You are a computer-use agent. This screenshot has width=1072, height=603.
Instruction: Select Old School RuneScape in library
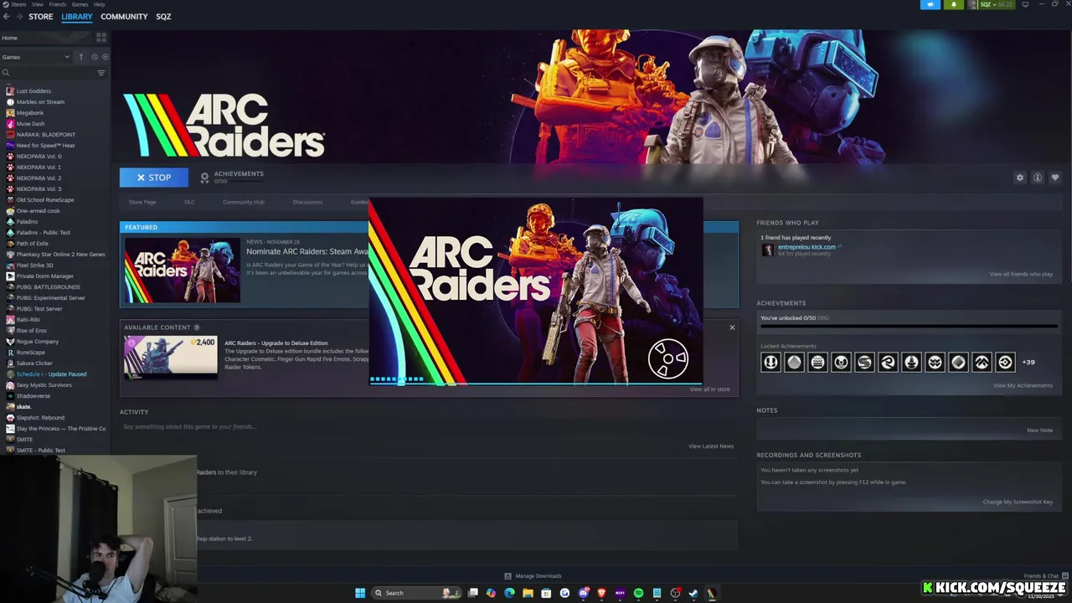tap(45, 199)
